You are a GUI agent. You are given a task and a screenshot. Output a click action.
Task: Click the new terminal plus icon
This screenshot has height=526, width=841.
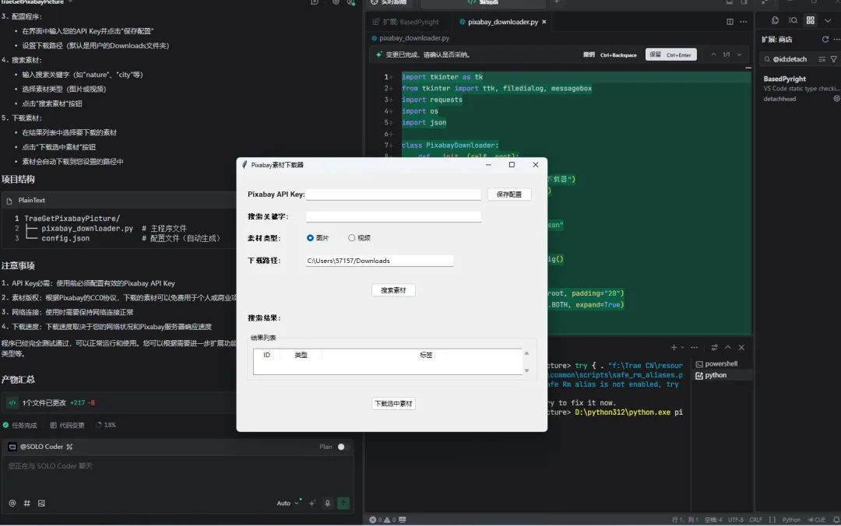pos(674,348)
